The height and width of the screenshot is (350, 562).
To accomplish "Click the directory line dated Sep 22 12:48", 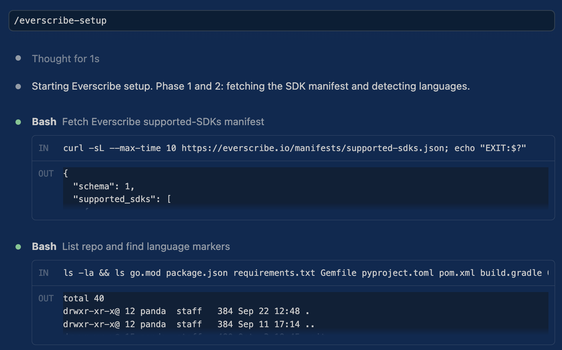I will click(186, 311).
